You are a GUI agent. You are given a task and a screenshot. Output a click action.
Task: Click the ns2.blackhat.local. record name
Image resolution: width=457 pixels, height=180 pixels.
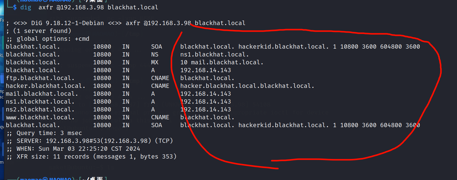(40, 109)
